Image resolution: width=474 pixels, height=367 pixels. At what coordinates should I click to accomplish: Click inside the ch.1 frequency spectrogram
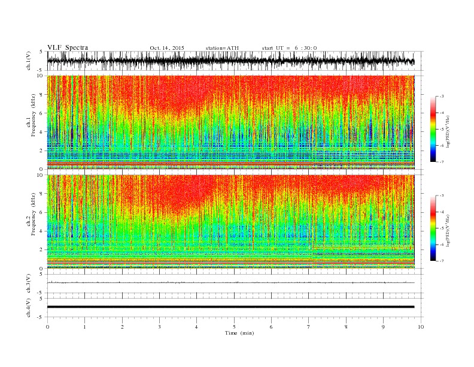(x=231, y=122)
